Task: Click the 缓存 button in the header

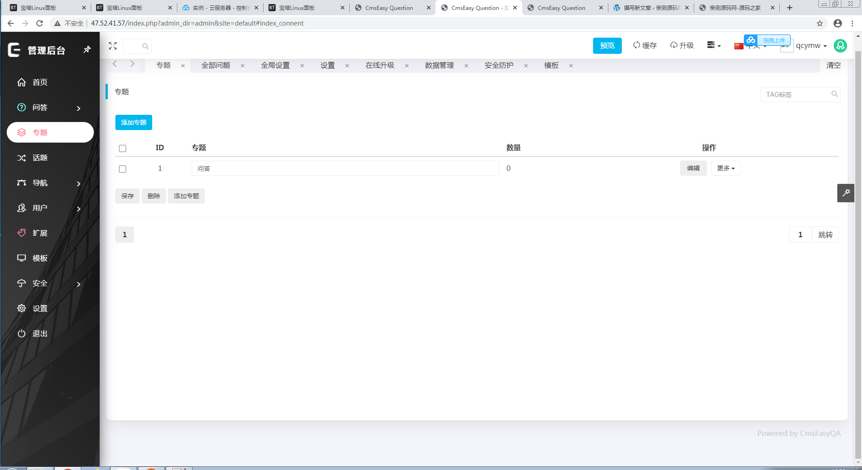Action: click(645, 45)
